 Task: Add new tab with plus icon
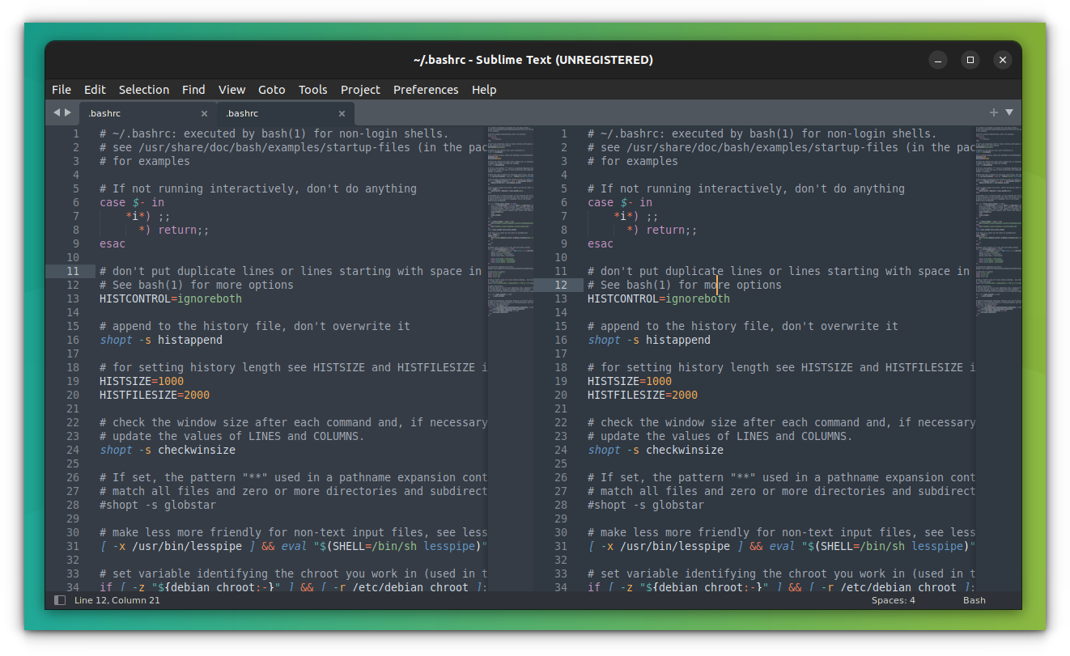(994, 112)
